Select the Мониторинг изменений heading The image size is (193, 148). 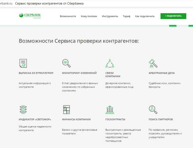[79, 73]
